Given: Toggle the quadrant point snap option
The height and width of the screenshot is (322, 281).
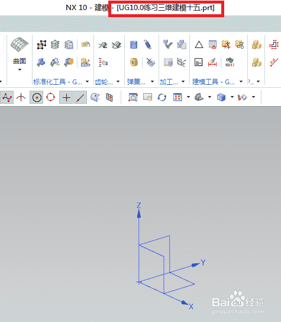Looking at the screenshot, I should point(50,97).
